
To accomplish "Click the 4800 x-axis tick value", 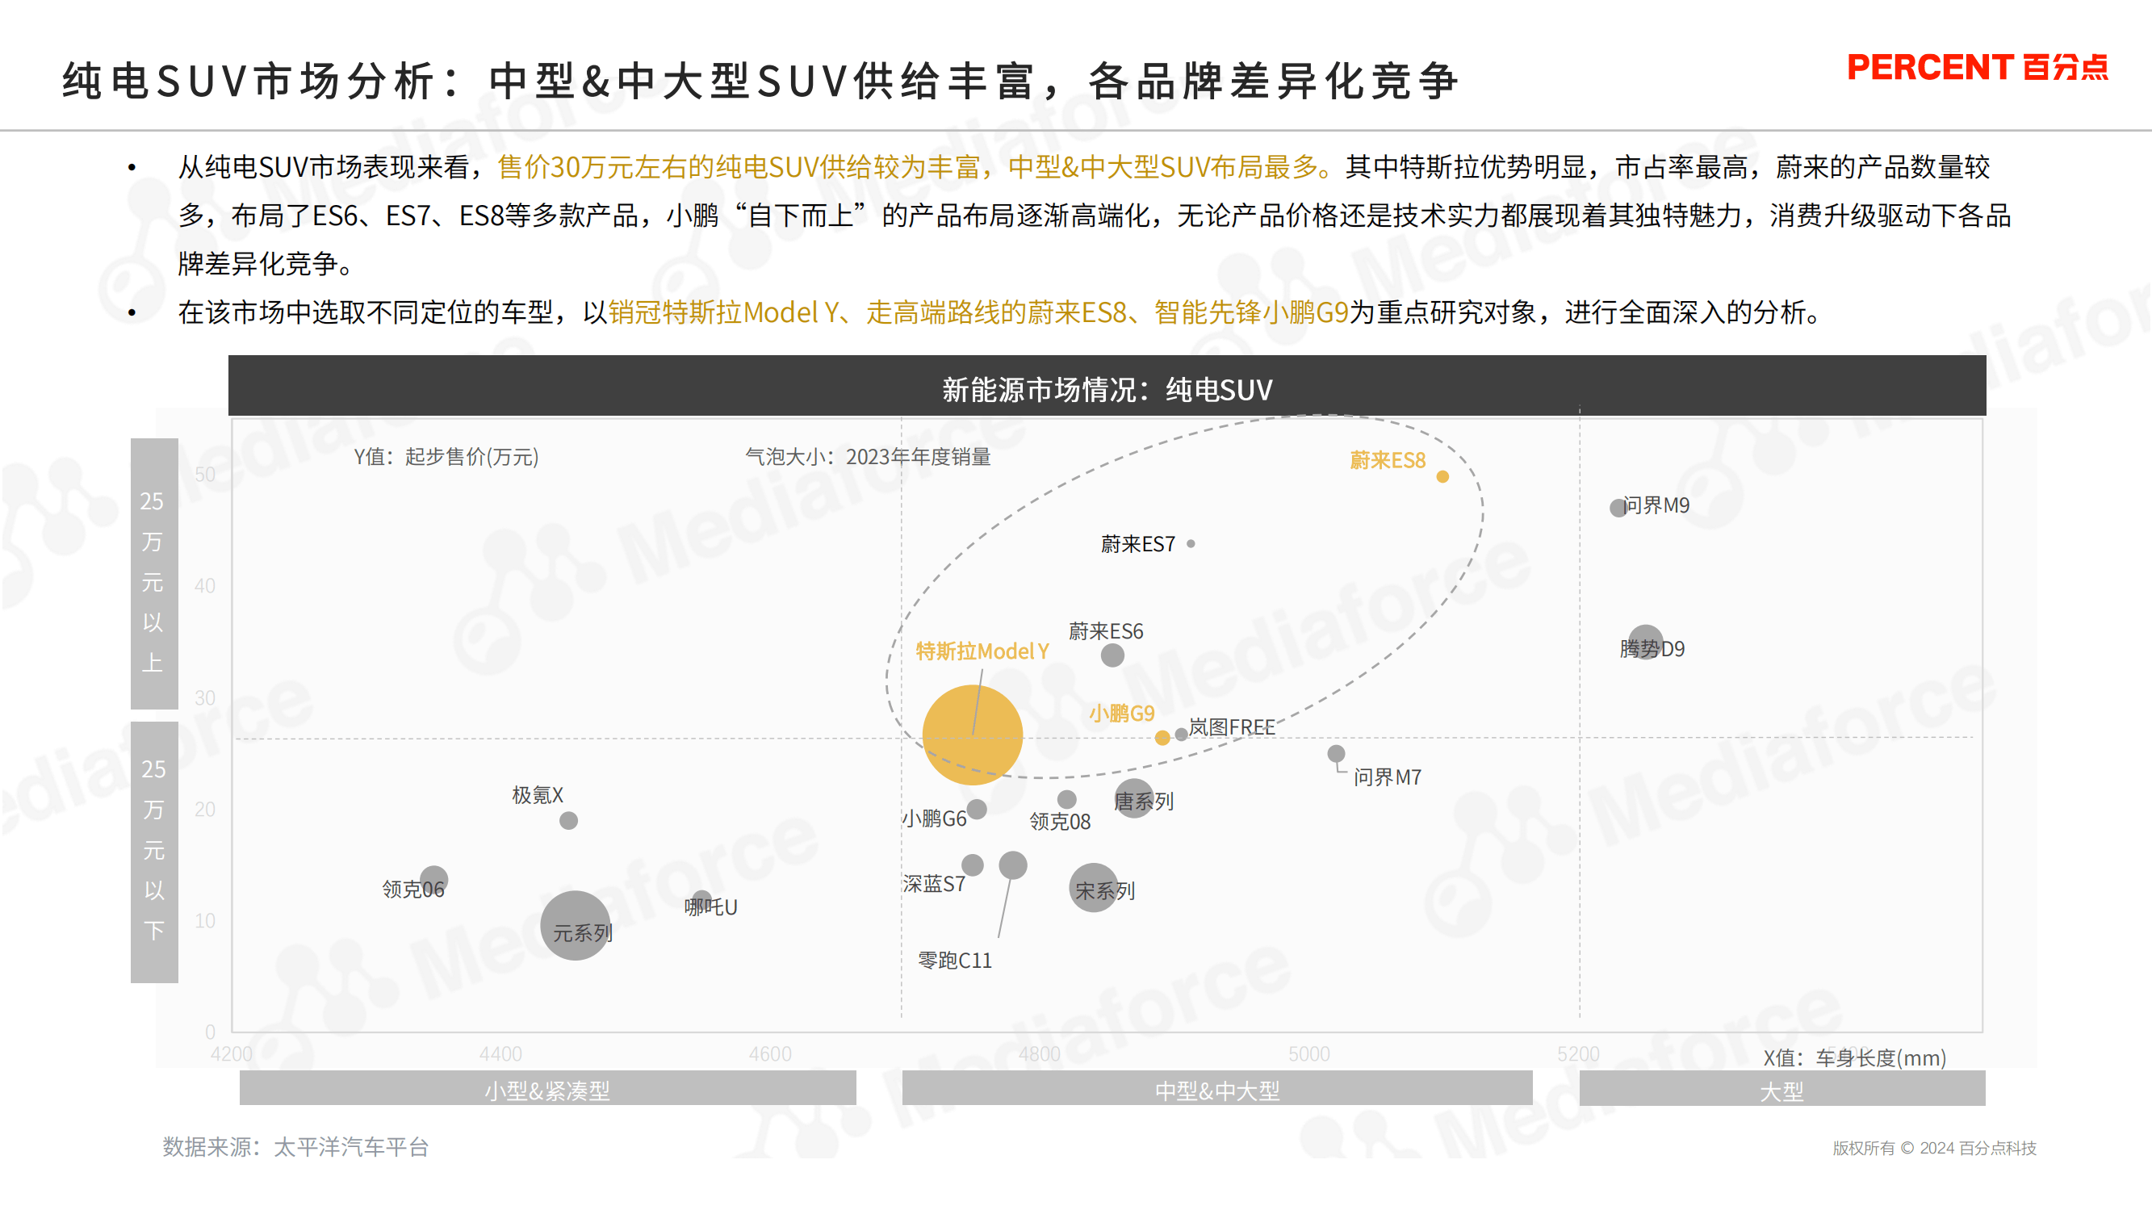I will 1039,1053.
